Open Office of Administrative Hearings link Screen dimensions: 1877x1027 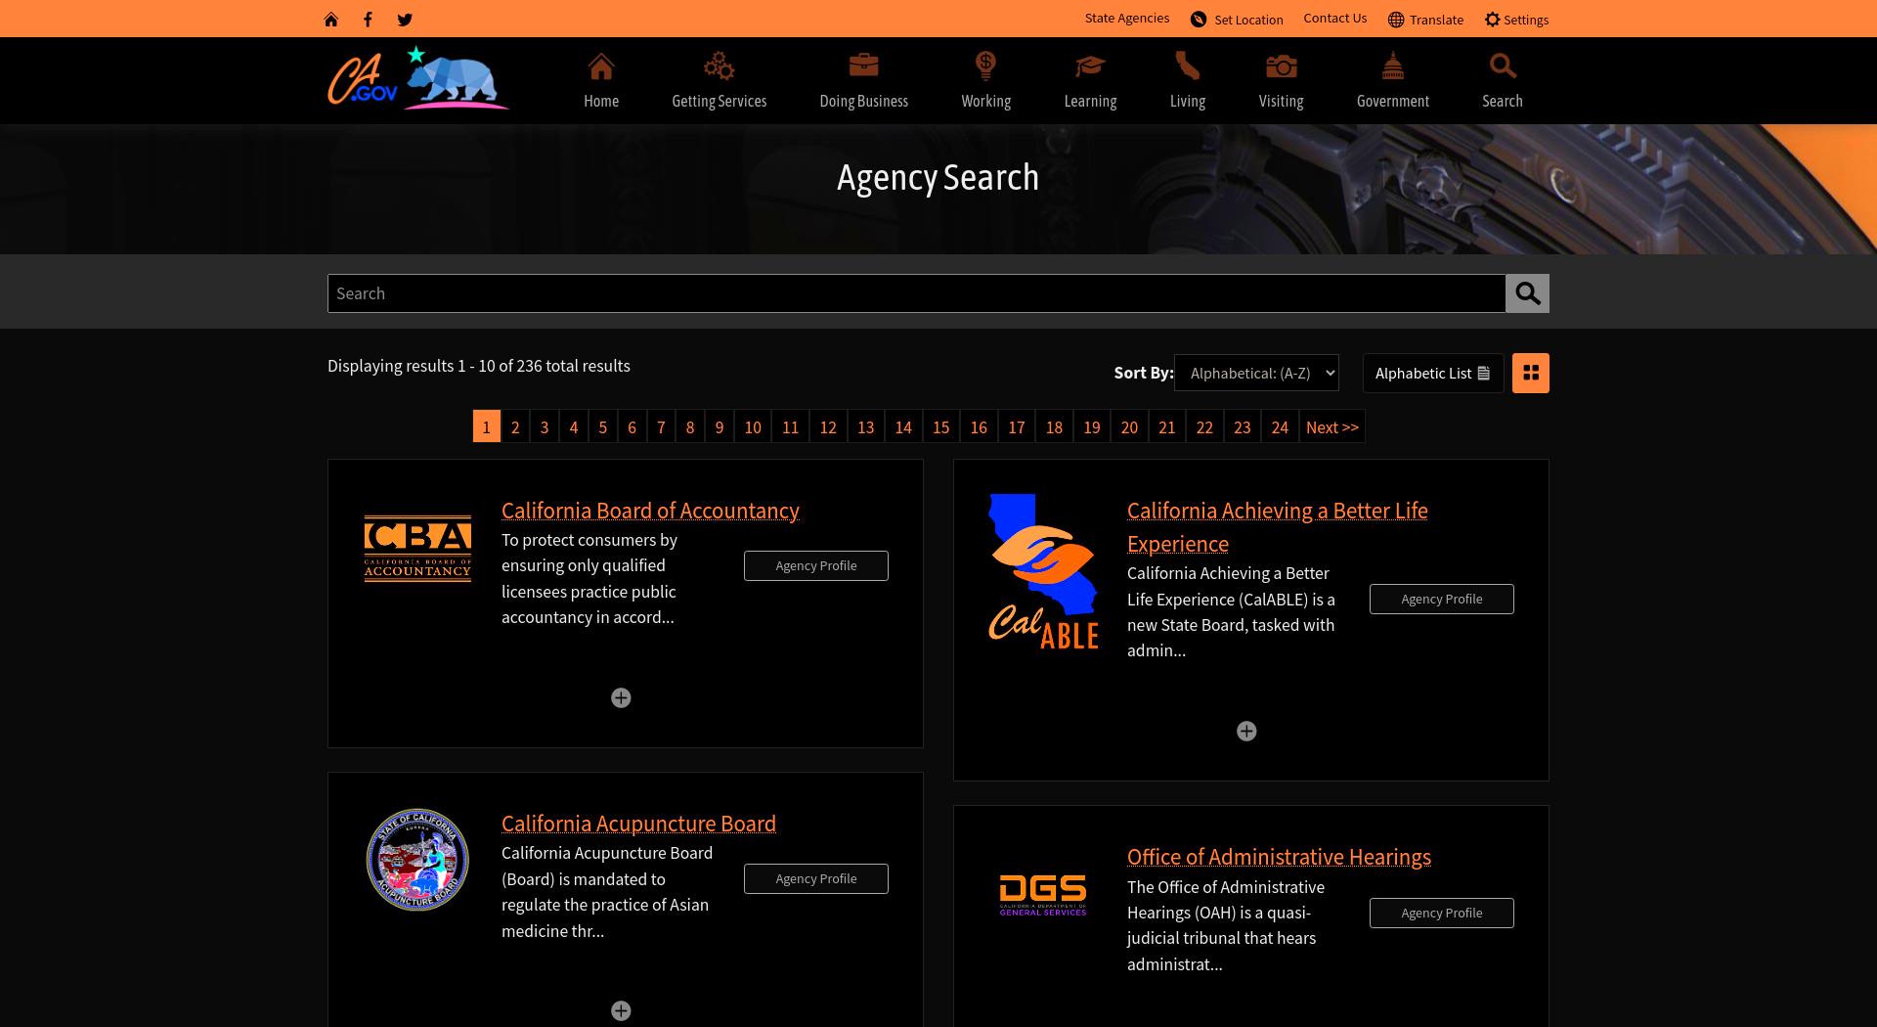[x=1279, y=857]
